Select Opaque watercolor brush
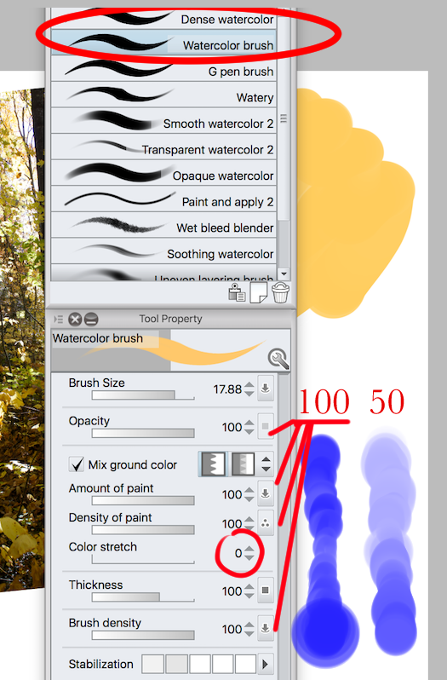 (x=163, y=173)
